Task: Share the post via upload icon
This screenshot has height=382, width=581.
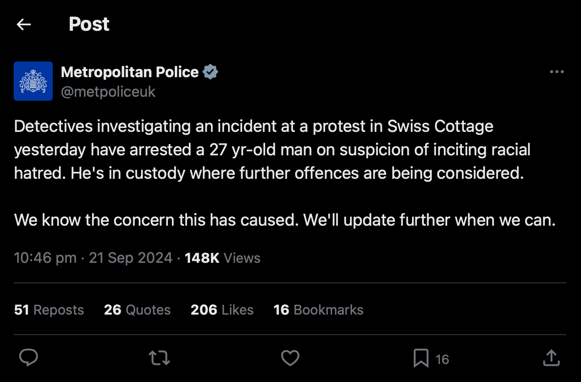Action: pyautogui.click(x=551, y=358)
